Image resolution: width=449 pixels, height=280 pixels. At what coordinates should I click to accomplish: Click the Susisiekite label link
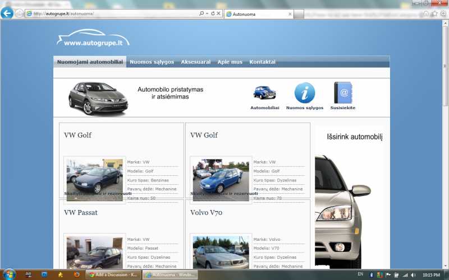(x=343, y=108)
